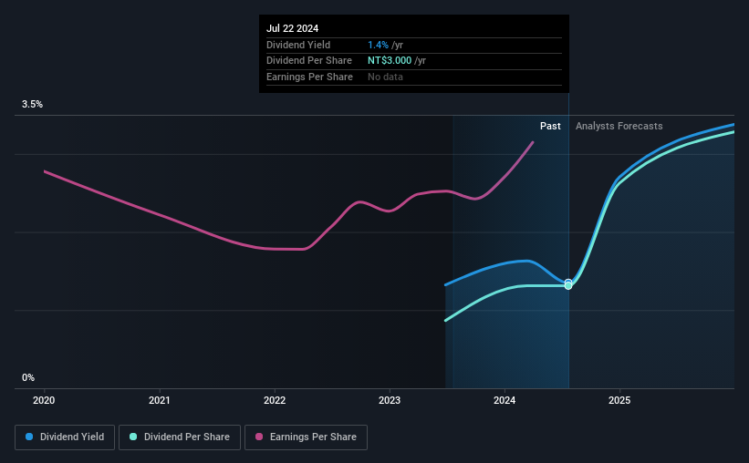This screenshot has width=749, height=463.
Task: Click the blue Dividend Yield legend dot
Action: coord(29,437)
